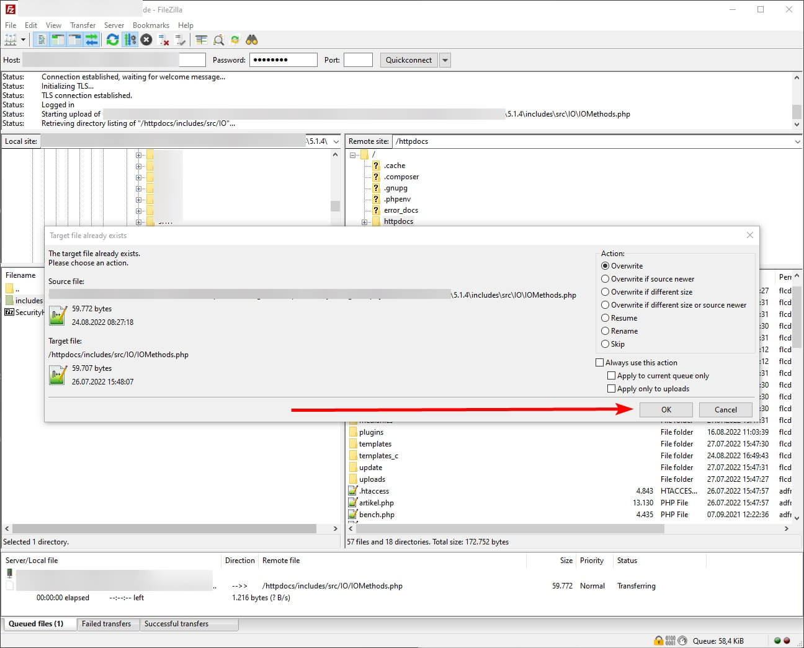Enable 'Always use this action' checkbox
Image resolution: width=804 pixels, height=648 pixels.
click(x=600, y=363)
